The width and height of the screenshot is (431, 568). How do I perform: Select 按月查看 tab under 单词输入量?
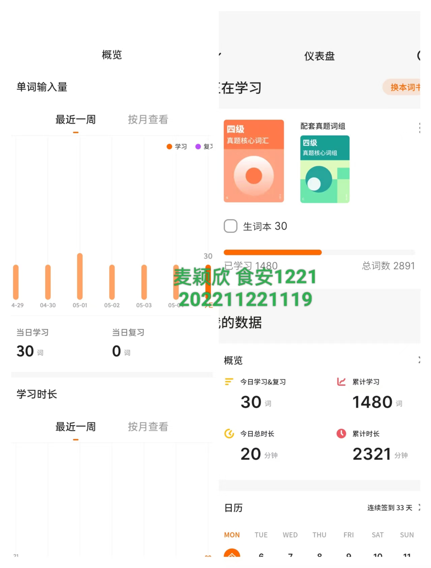148,119
